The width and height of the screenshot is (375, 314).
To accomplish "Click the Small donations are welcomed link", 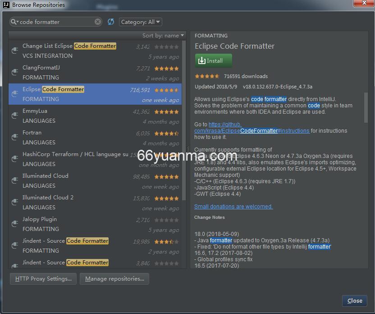I will [233, 207].
